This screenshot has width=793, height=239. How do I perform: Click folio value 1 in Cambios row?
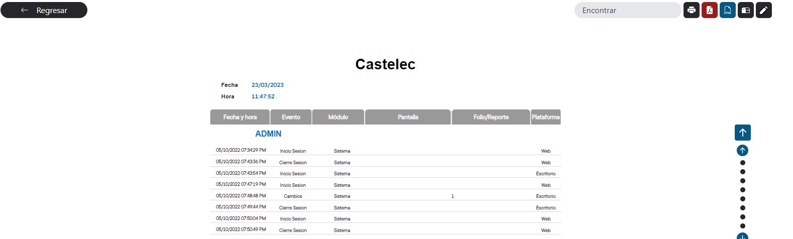tap(452, 196)
